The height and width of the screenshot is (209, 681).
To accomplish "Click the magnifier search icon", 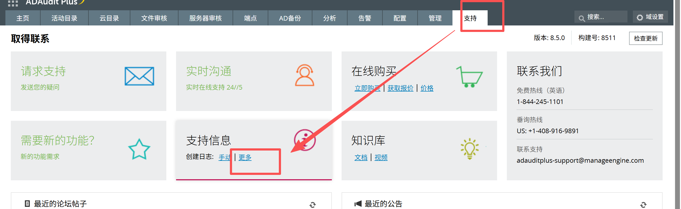I will tap(581, 18).
